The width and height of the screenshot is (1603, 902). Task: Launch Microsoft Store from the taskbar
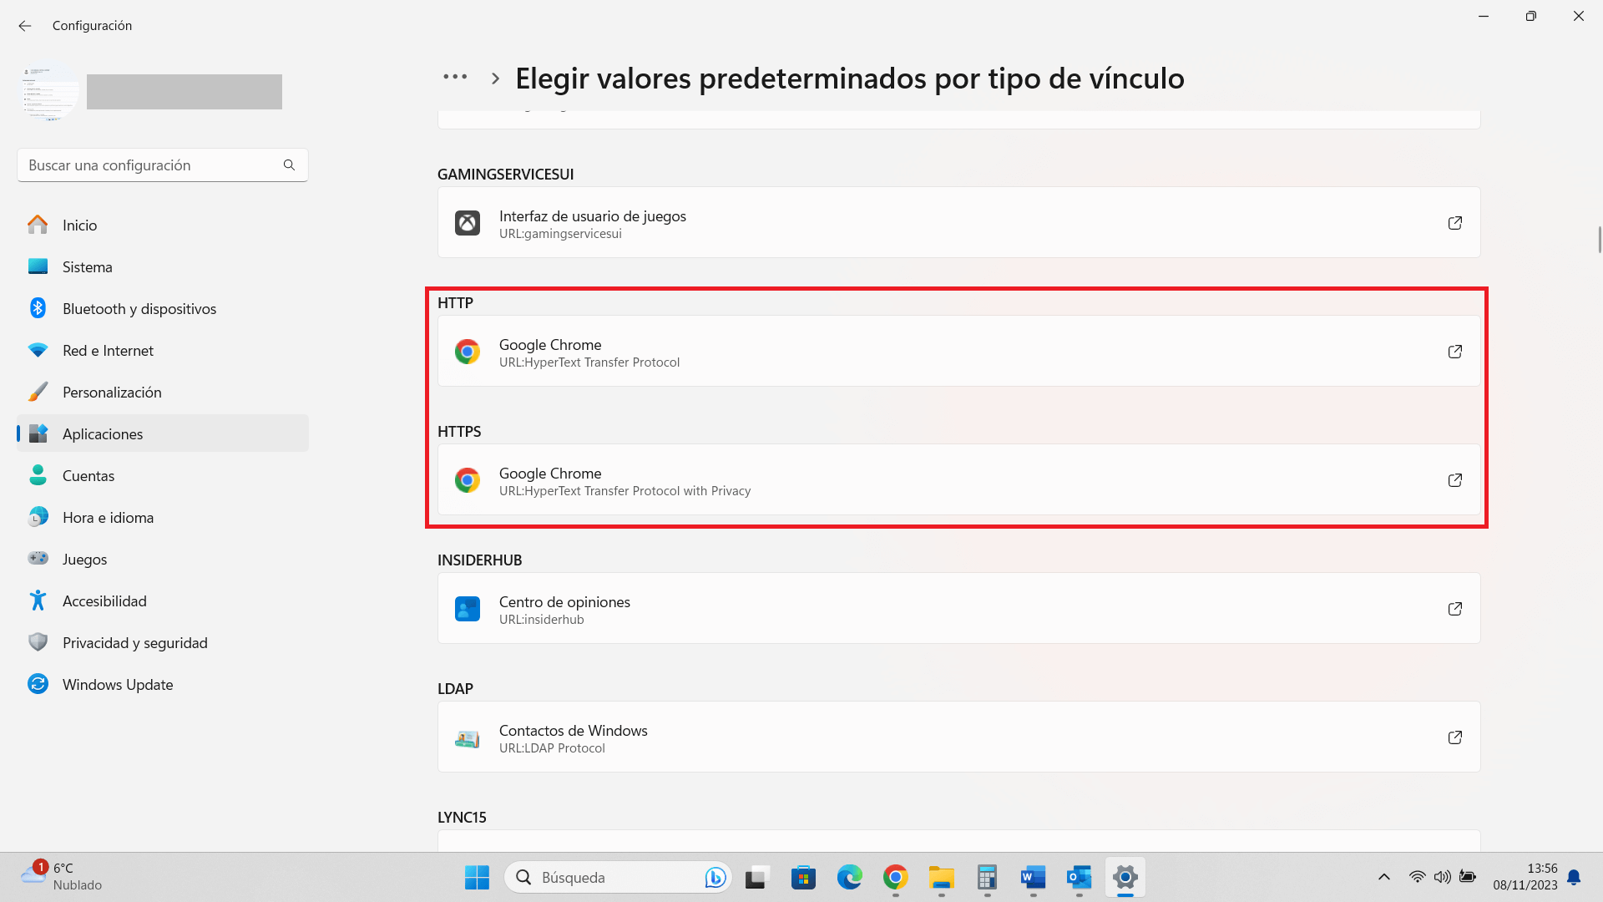coord(803,878)
